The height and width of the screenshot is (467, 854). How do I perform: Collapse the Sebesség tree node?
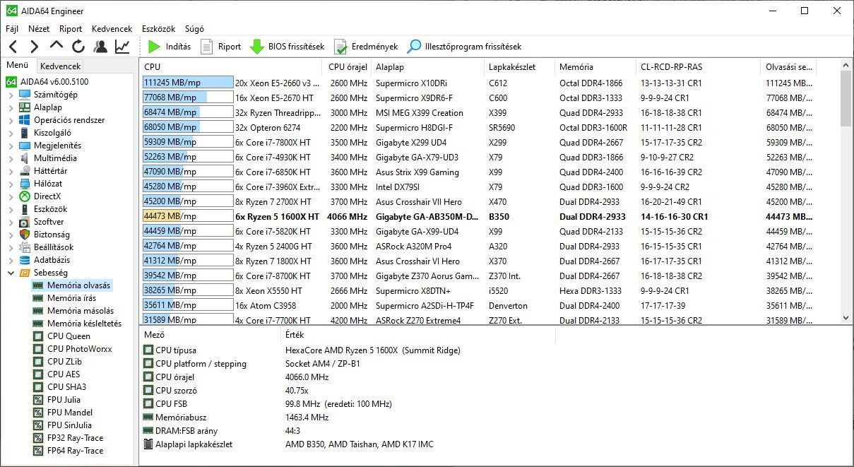pyautogui.click(x=11, y=272)
